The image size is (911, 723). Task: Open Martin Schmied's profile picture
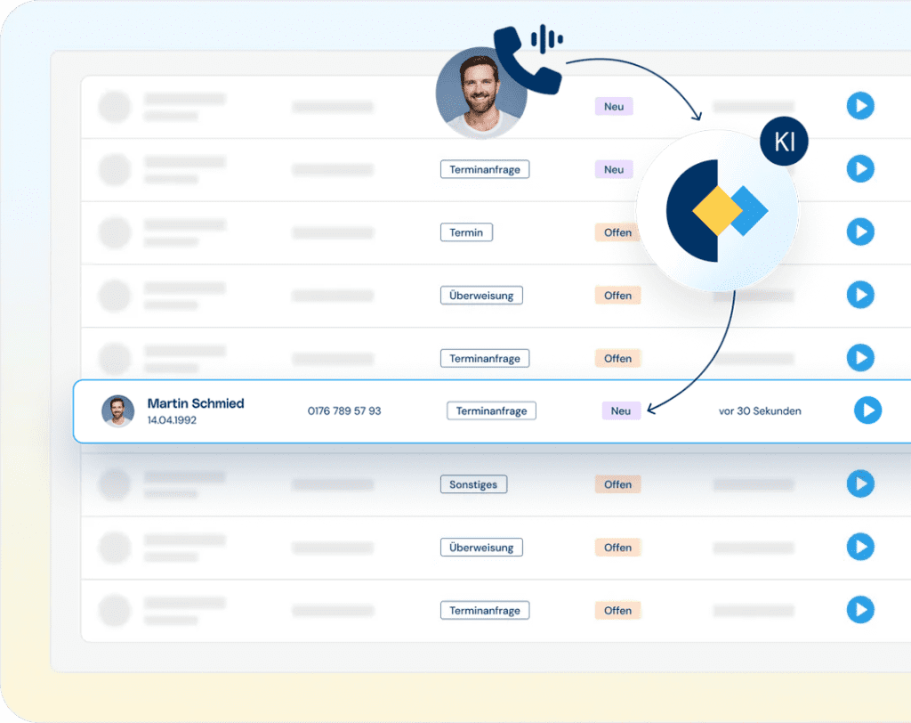pos(118,410)
